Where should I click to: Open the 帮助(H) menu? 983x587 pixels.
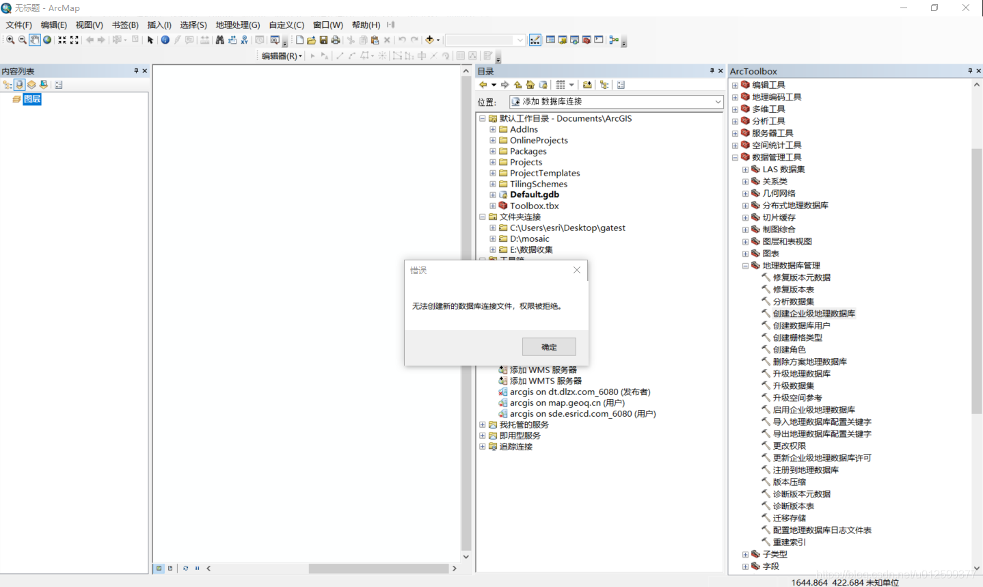click(366, 25)
